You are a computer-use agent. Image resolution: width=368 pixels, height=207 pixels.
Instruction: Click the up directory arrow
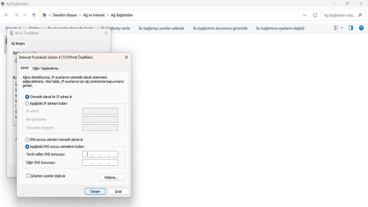pyautogui.click(x=34, y=15)
